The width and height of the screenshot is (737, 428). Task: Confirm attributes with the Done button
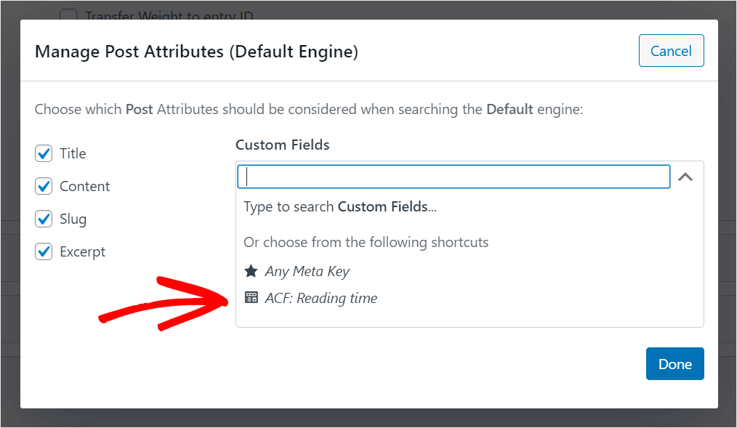(675, 363)
